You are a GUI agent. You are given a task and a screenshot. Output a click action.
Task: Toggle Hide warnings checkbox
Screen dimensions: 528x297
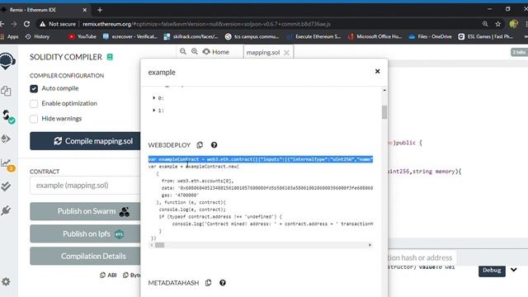click(34, 119)
